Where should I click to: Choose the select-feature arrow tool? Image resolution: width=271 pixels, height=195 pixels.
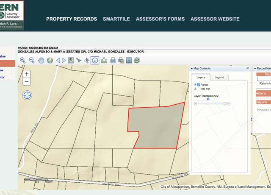[79, 60]
